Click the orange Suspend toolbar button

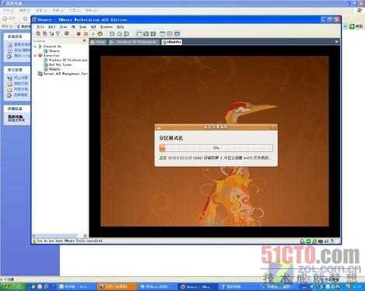(x=86, y=34)
